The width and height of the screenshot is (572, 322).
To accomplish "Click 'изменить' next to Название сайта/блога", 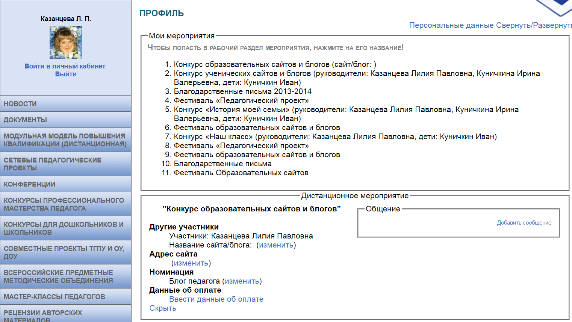I will pos(276,245).
